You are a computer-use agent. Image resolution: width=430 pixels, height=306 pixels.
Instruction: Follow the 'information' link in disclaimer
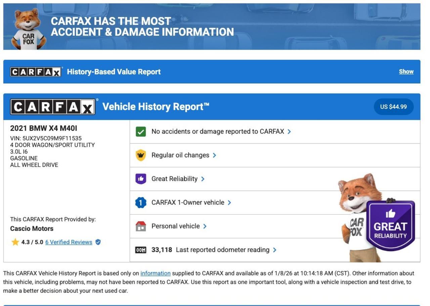[155, 273]
